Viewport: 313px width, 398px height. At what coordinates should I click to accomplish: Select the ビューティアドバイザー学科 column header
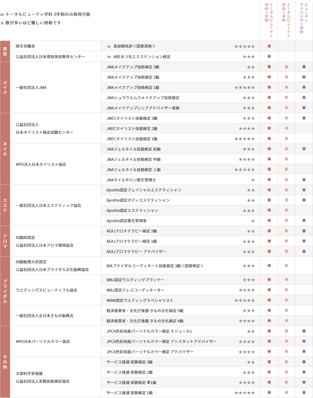[304, 18]
